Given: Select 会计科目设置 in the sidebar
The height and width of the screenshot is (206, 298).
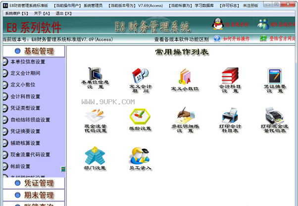Looking at the screenshot, I should 25,96.
